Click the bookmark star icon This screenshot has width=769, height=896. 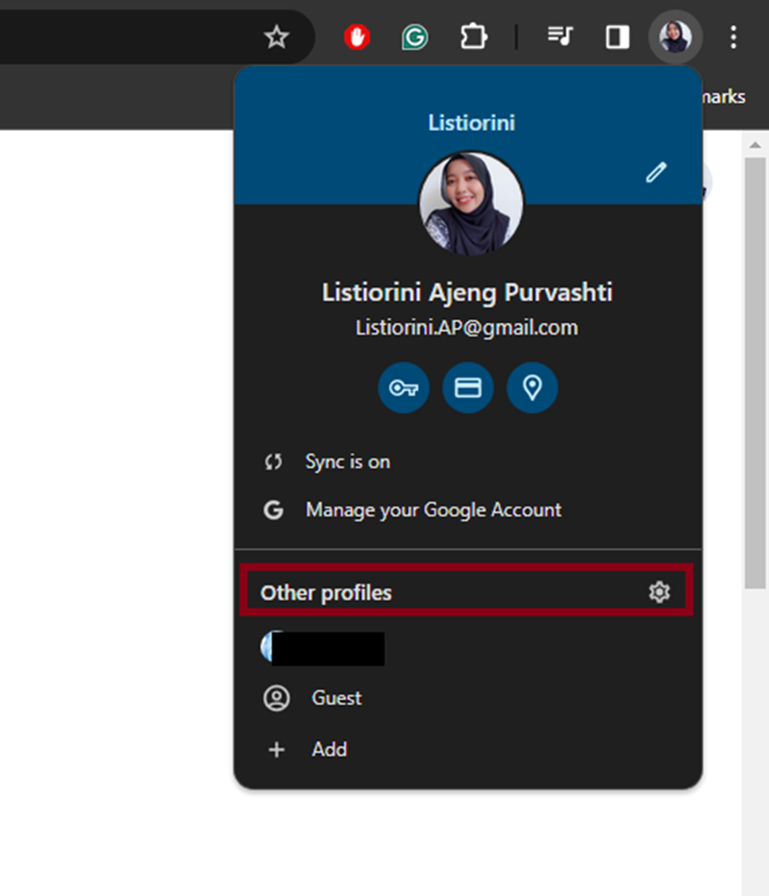click(x=277, y=37)
